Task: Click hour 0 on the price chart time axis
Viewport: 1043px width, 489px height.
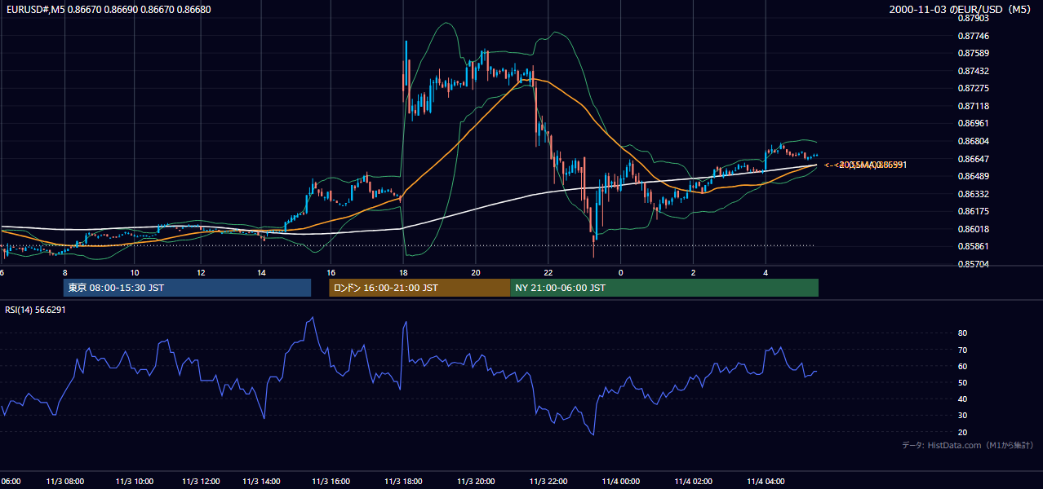Action: tap(620, 272)
